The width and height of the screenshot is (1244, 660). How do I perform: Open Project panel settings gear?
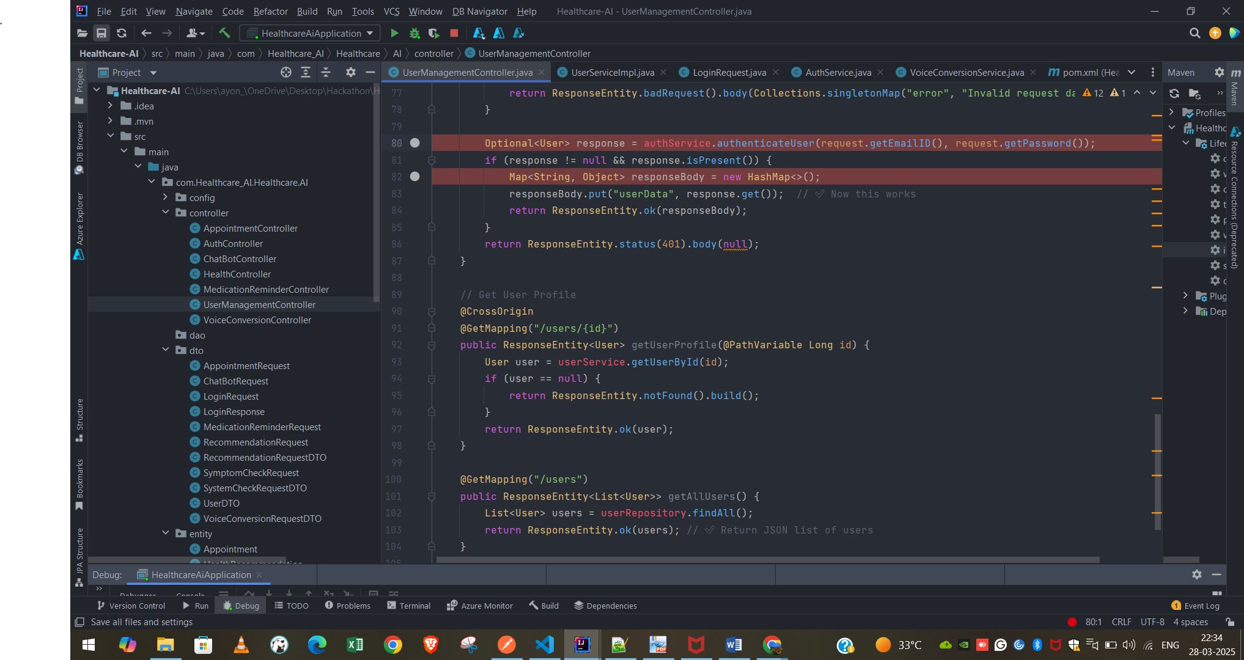click(x=350, y=72)
